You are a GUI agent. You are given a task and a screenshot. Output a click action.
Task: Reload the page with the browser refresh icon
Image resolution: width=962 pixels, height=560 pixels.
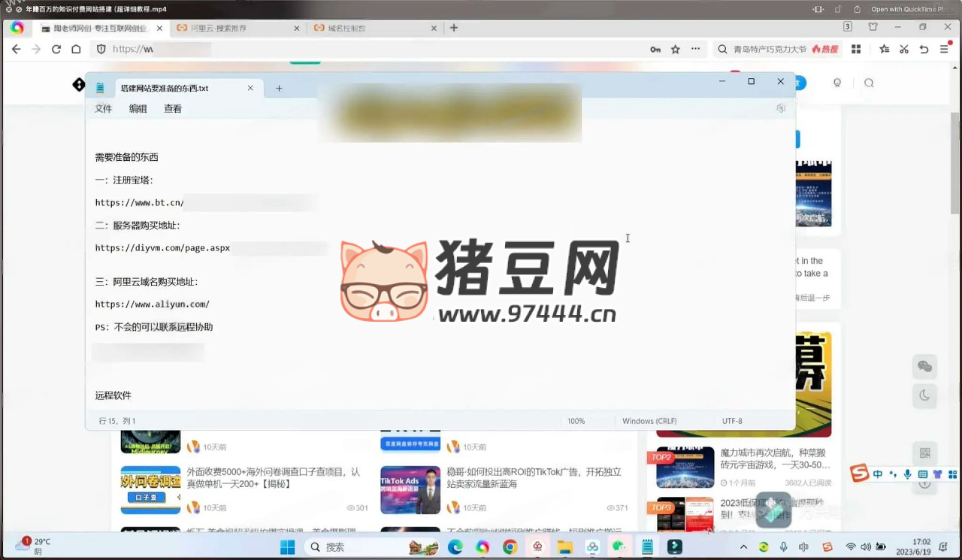click(56, 49)
